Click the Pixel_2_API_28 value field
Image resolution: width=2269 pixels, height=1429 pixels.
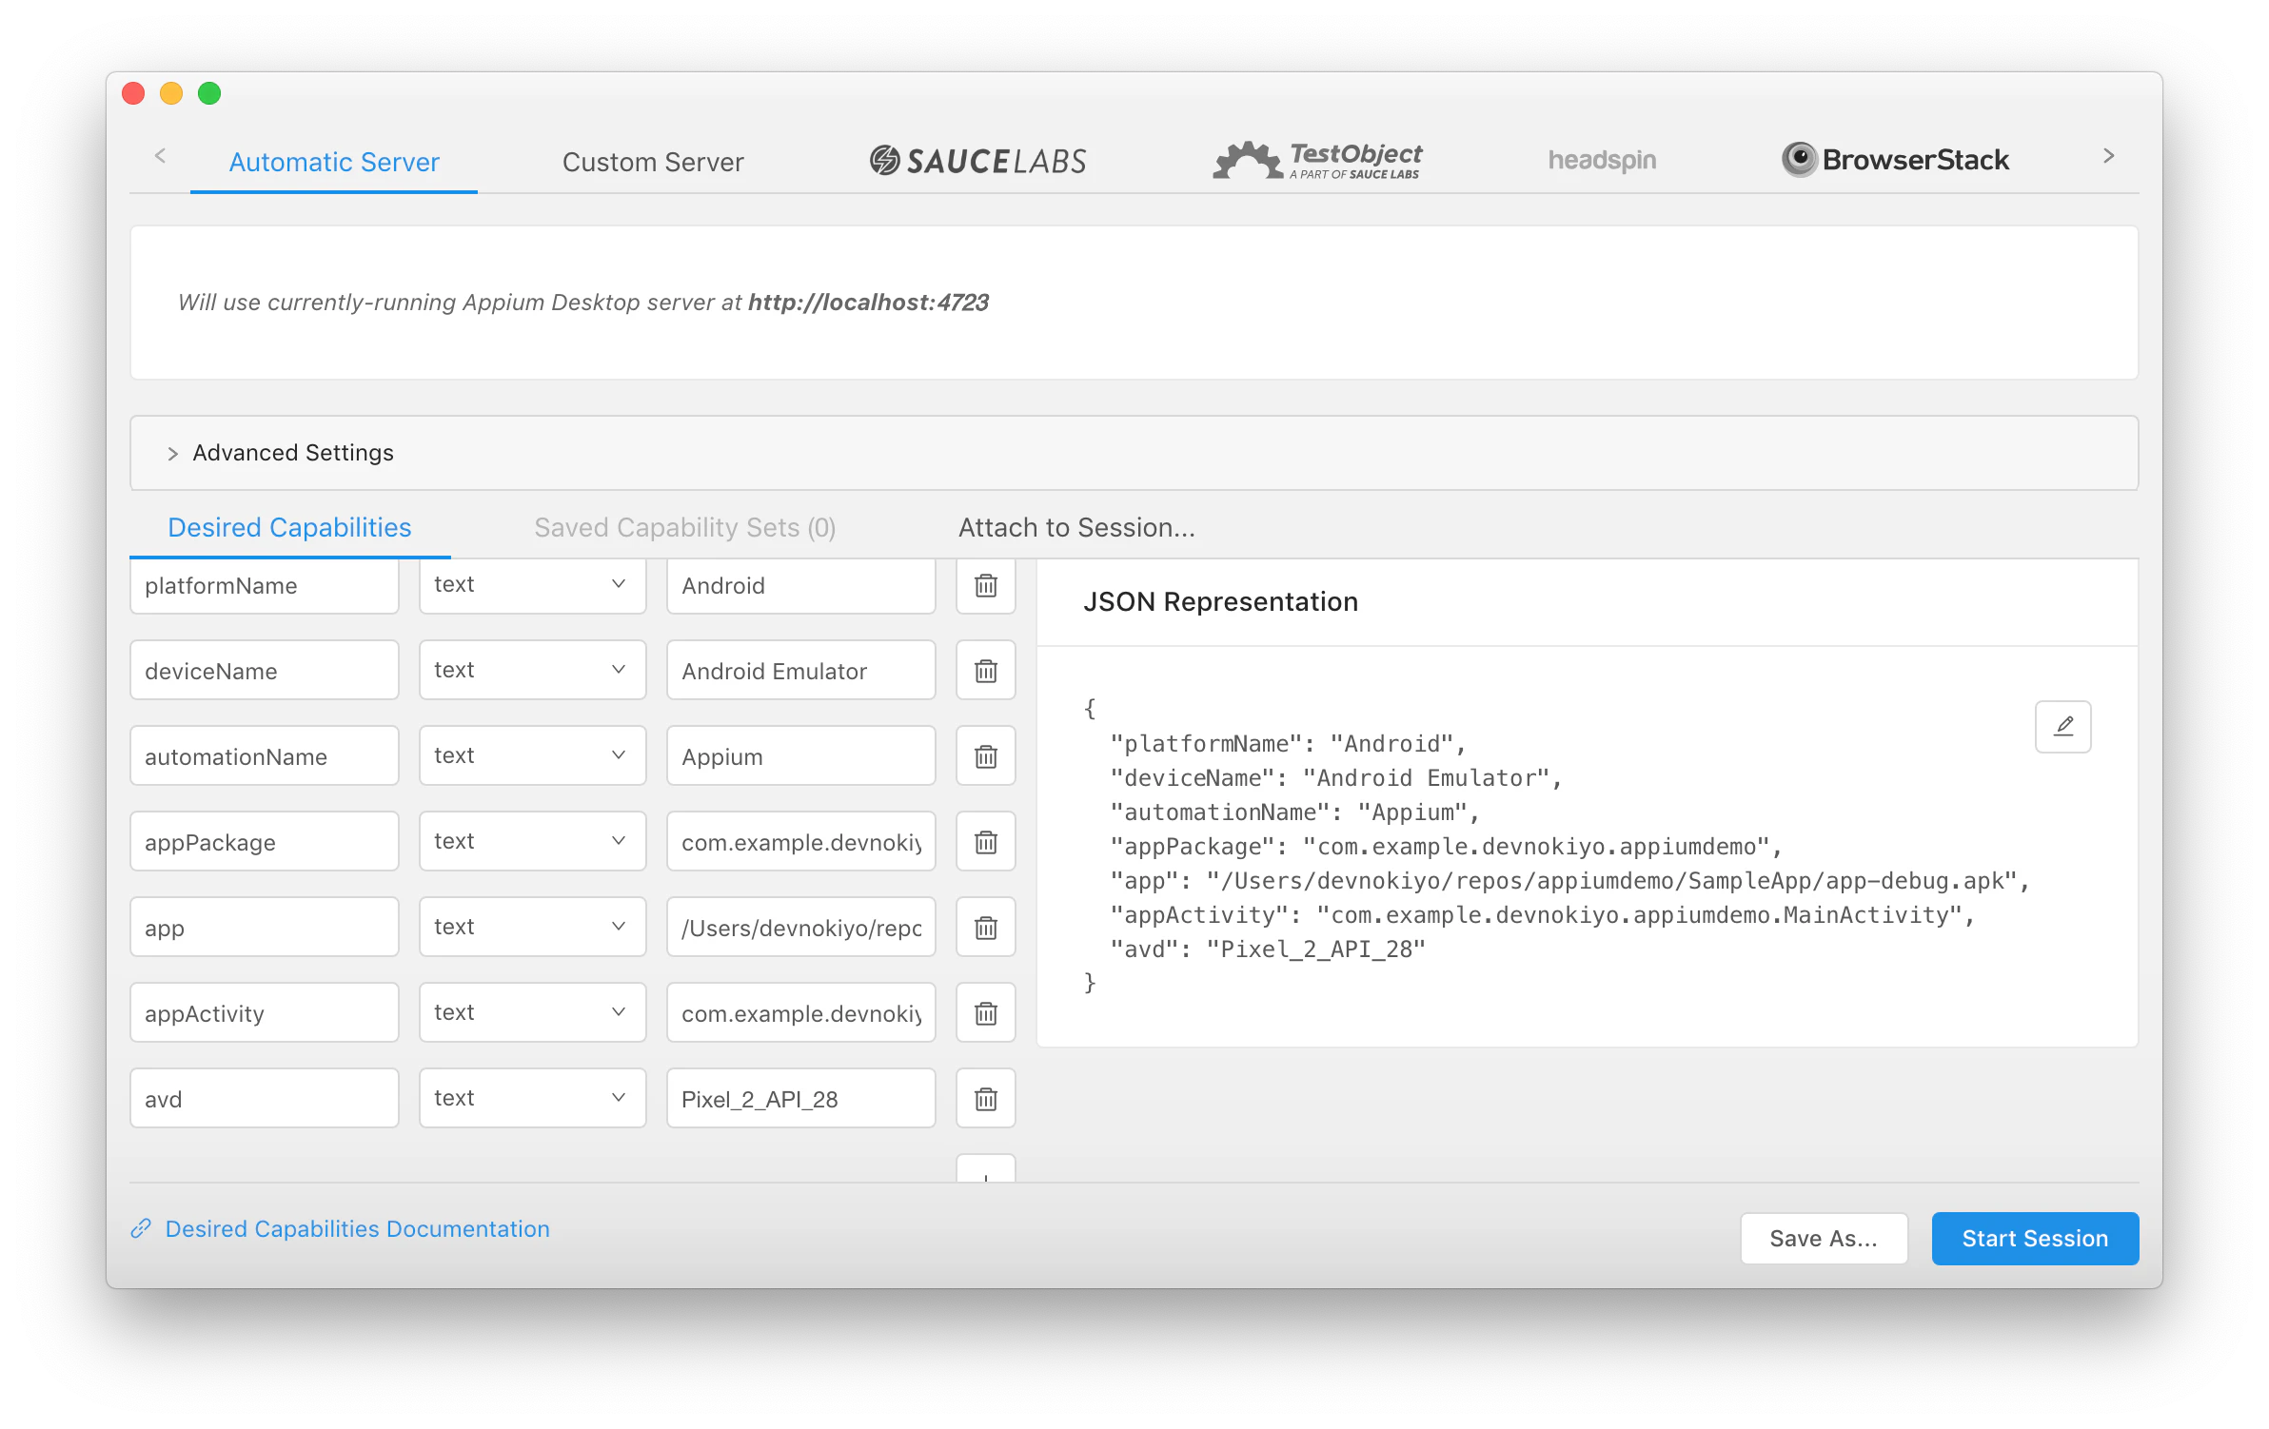(x=800, y=1099)
